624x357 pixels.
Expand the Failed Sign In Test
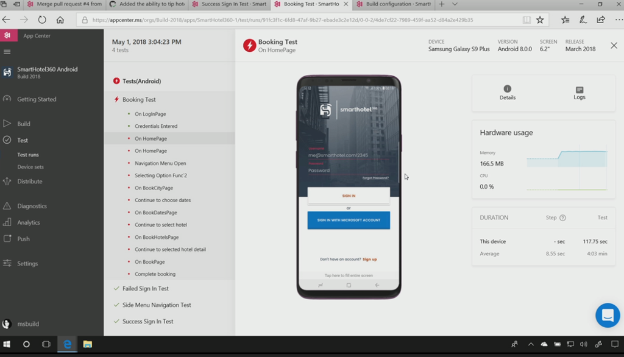coord(145,289)
